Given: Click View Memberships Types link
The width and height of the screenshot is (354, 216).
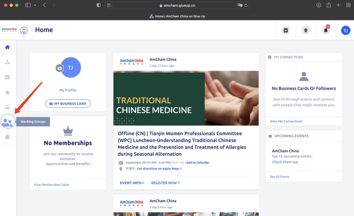Looking at the screenshot, I should [x=52, y=185].
